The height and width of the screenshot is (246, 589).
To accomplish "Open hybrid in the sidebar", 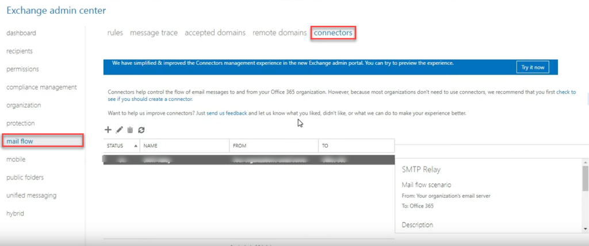I will tap(16, 213).
